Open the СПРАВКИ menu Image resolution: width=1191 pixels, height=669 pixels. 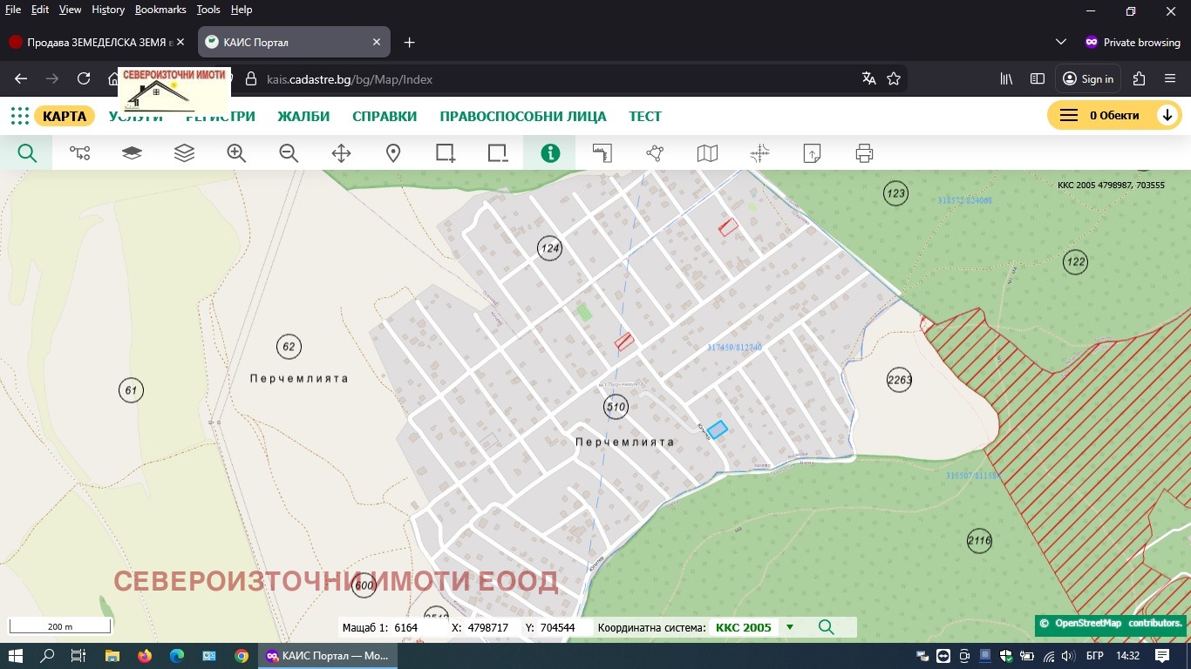(385, 116)
